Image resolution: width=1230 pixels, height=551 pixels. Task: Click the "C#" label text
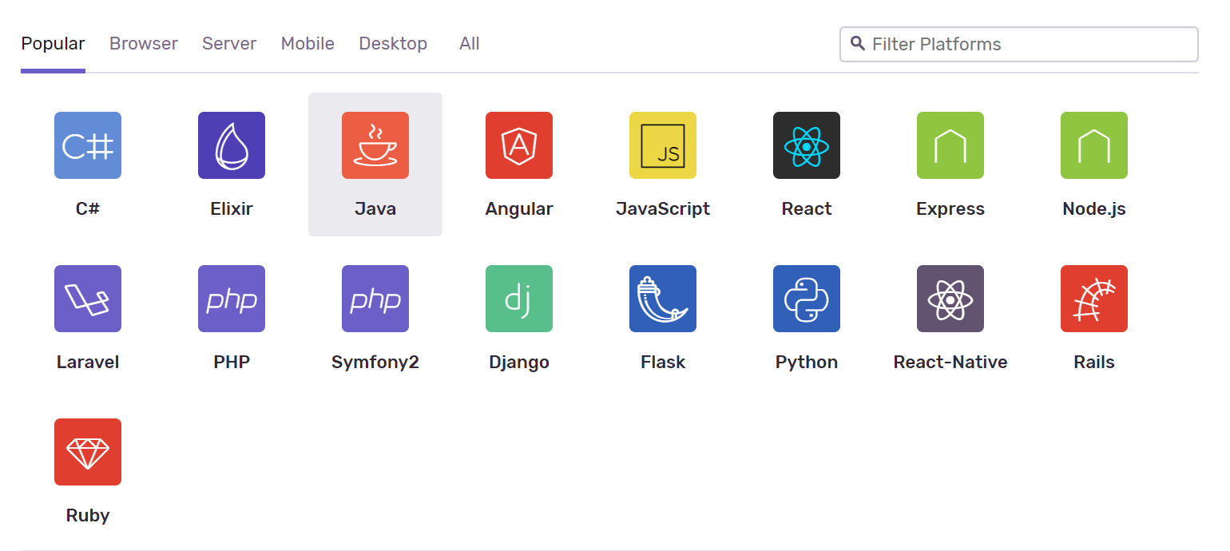pyautogui.click(x=88, y=209)
